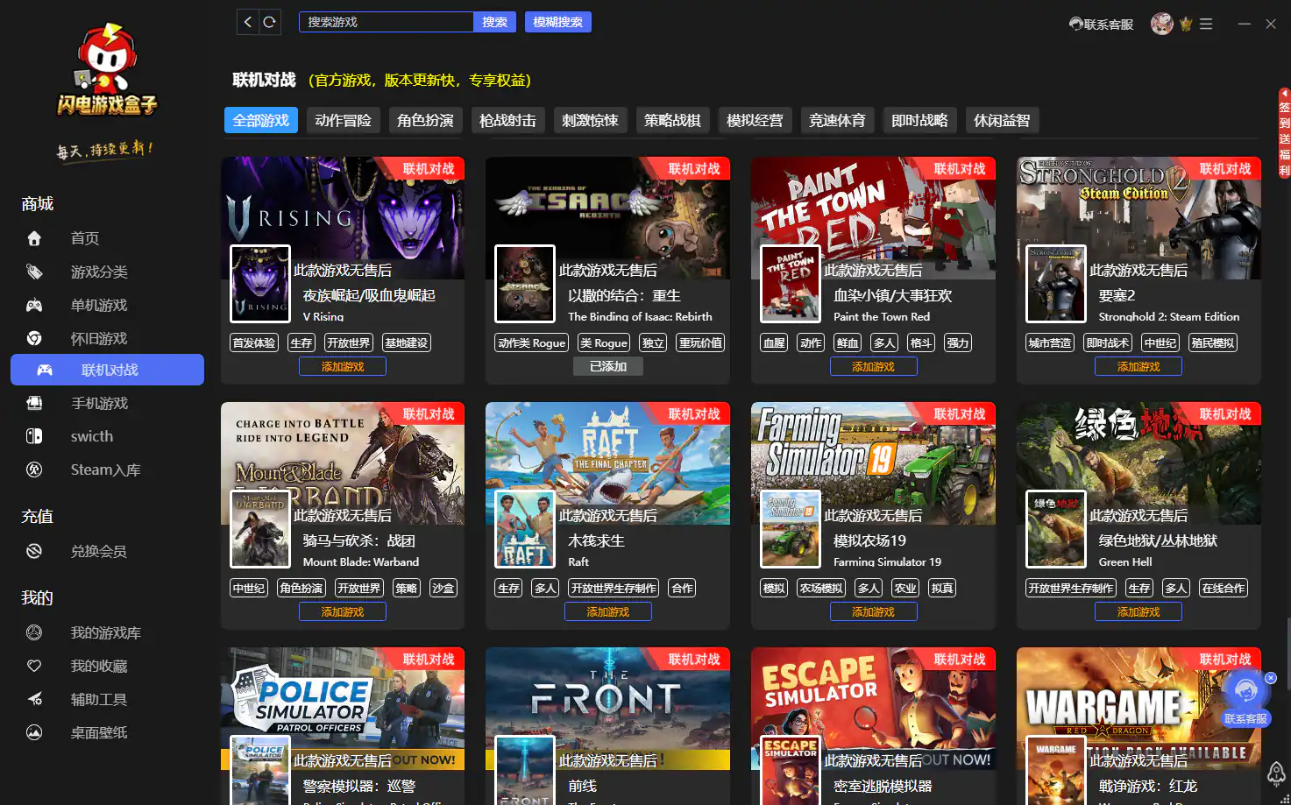Image resolution: width=1291 pixels, height=805 pixels.
Task: Click the 首页 home icon
Action: pyautogui.click(x=34, y=238)
